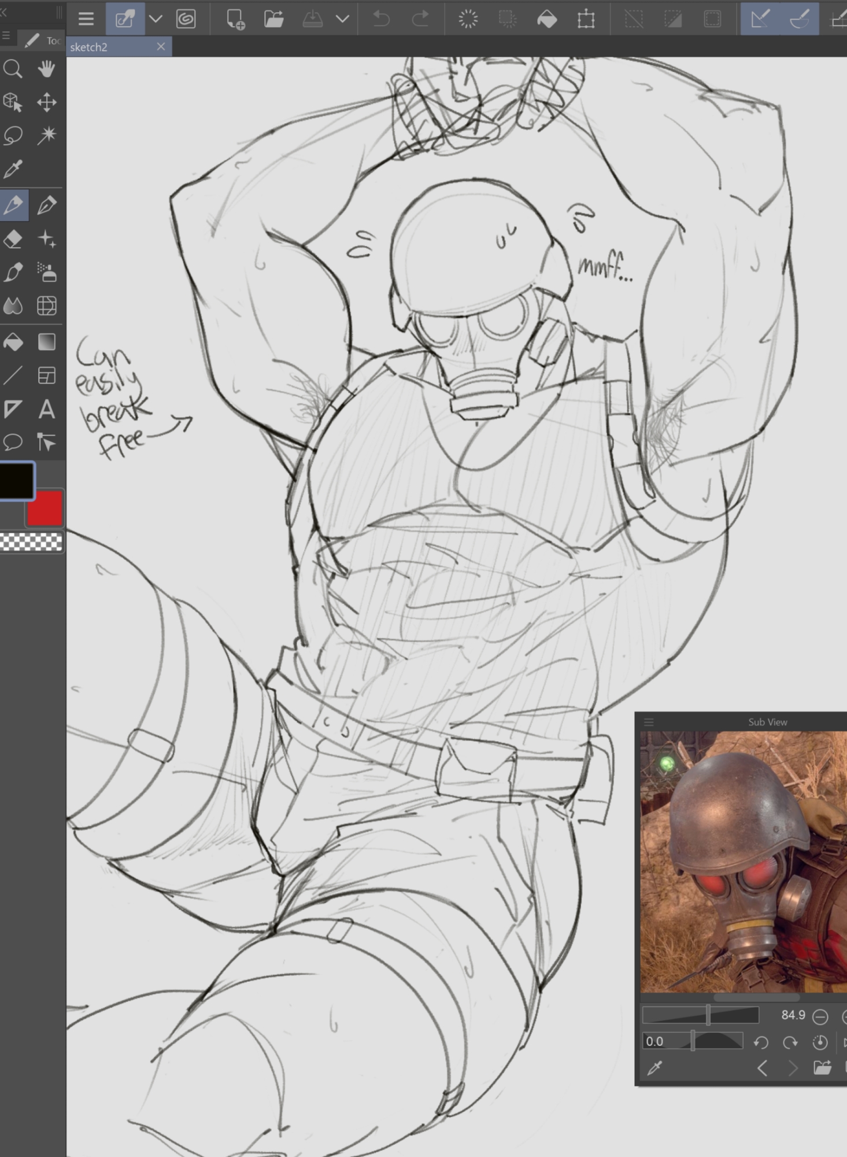Expand dropdown arrow next to Clip Studio icon

pos(155,19)
